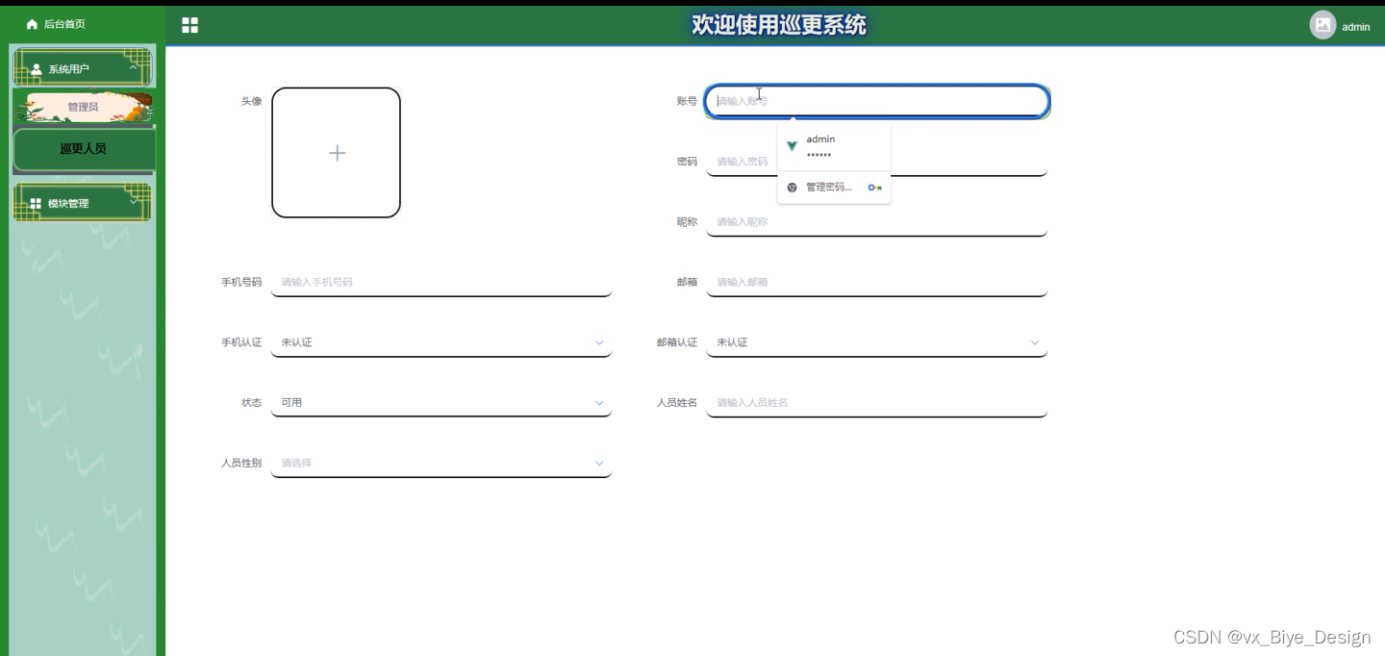Focus the 账号 input field
Screen dimensions: 1385x656
tap(877, 101)
